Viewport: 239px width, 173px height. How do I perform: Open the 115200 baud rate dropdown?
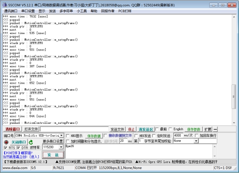[x=61, y=147]
